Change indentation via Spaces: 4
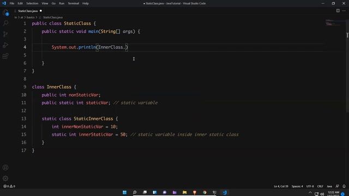349x196 pixels. [297, 186]
